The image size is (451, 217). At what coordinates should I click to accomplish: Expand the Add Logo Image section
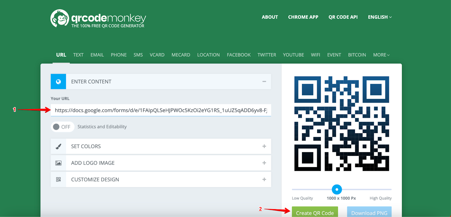[264, 163]
